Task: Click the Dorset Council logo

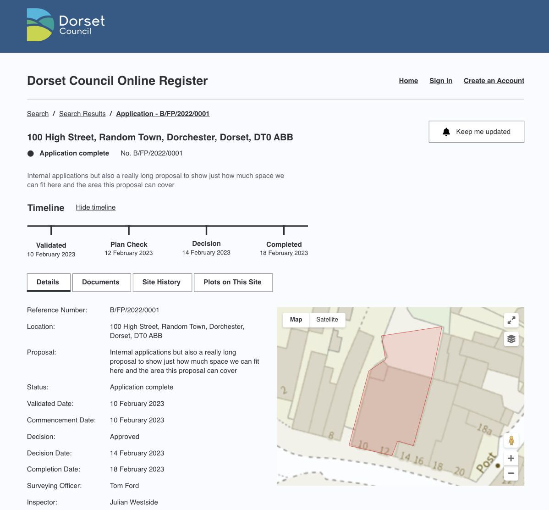Action: coord(66,25)
